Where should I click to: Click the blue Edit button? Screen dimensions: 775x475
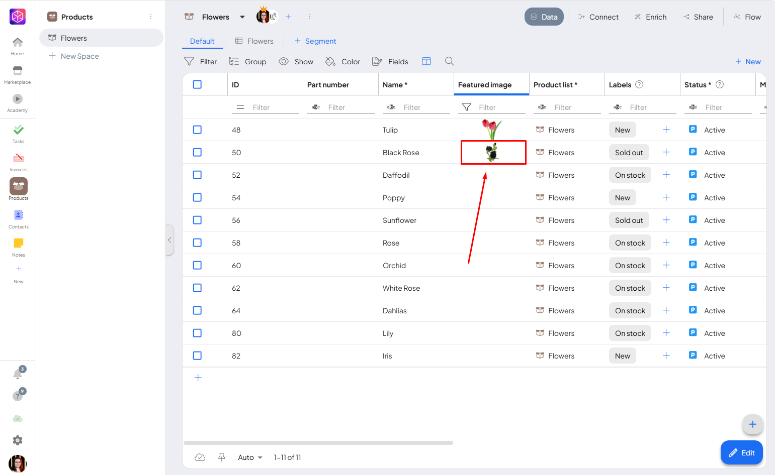tap(741, 452)
